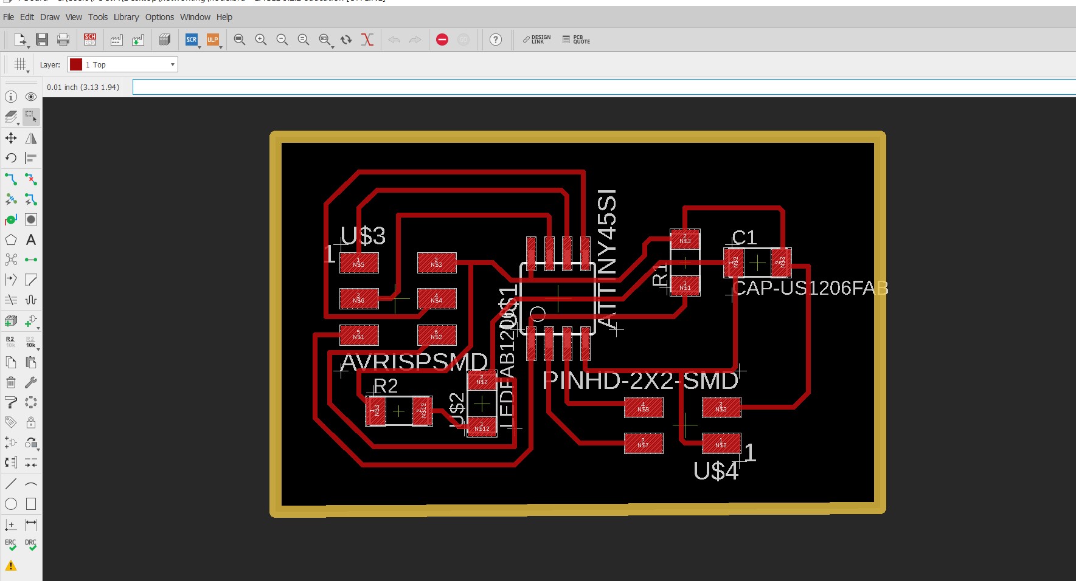
Task: Select the Ripup tool
Action: pos(31,179)
